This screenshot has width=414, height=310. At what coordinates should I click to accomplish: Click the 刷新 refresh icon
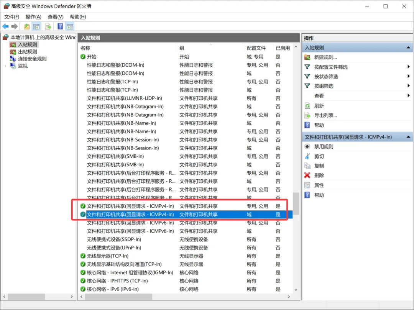[x=307, y=106]
